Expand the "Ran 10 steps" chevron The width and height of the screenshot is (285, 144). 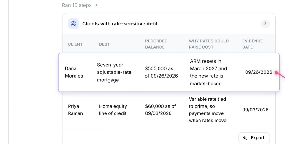click(96, 5)
